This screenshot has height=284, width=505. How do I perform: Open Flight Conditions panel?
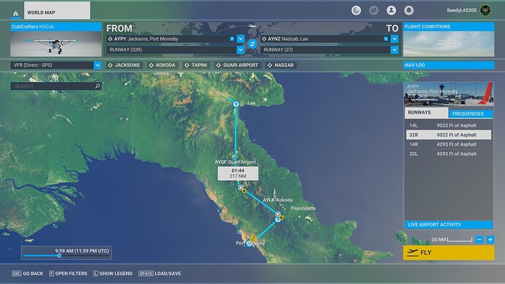(449, 40)
